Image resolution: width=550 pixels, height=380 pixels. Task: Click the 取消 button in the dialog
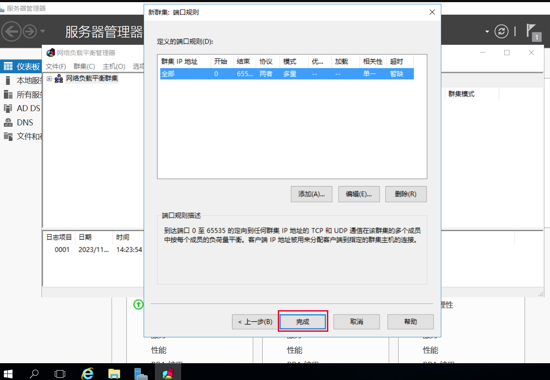pos(356,322)
